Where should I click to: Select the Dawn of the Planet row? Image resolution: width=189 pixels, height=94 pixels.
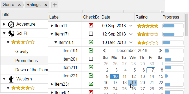point(24,70)
